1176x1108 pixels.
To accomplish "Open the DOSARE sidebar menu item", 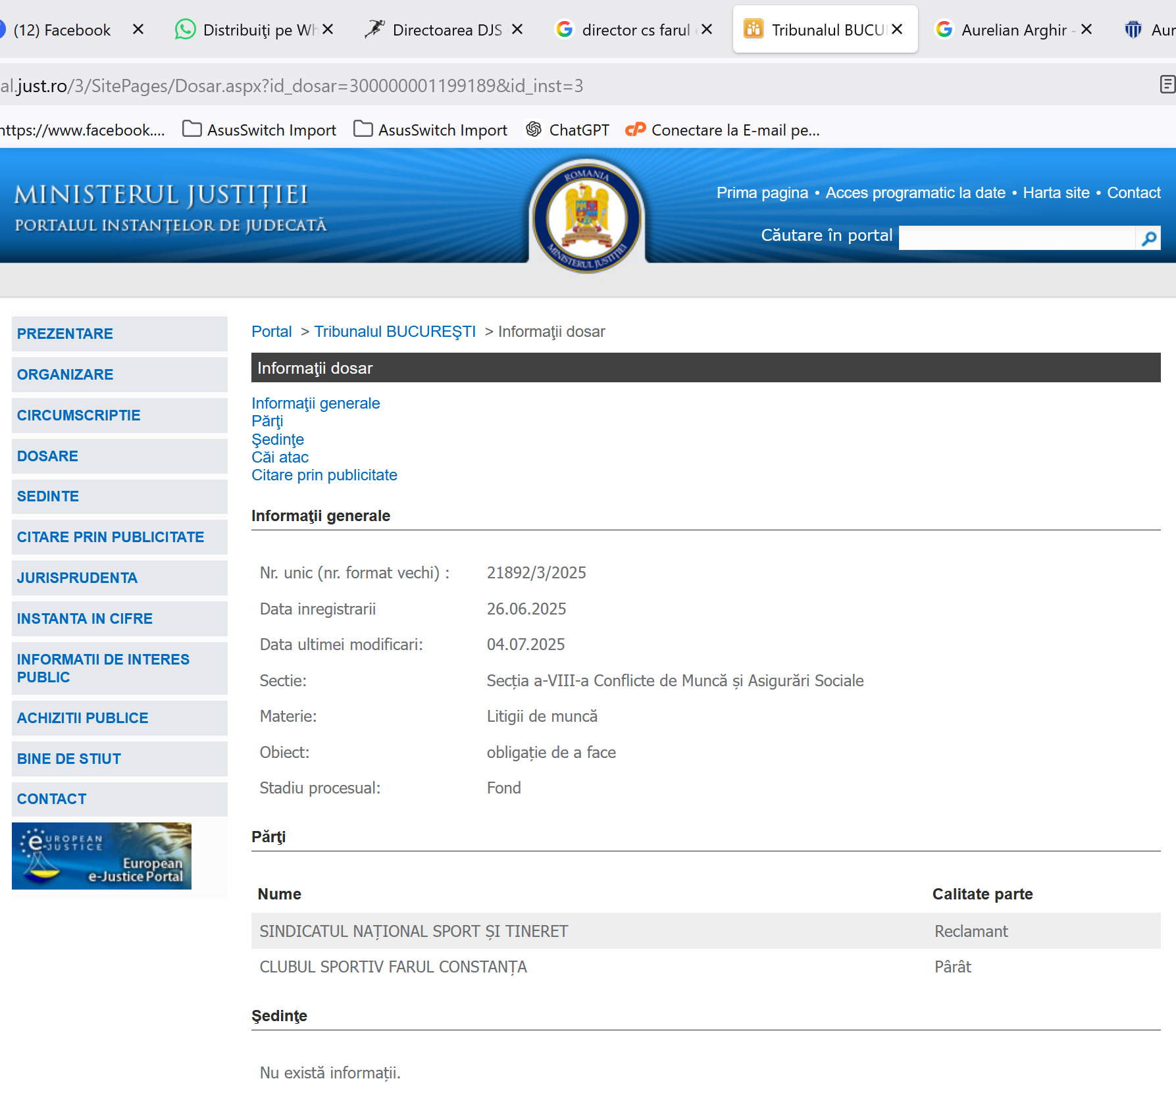I will coord(47,456).
